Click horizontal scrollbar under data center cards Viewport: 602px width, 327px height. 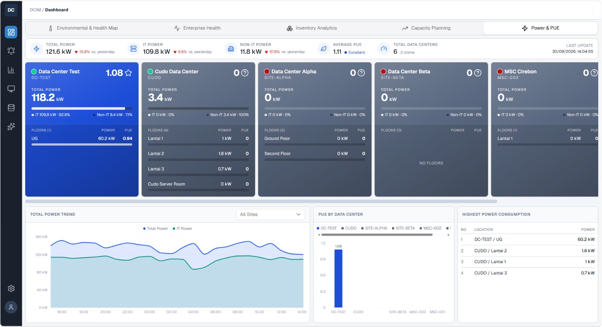(x=261, y=201)
